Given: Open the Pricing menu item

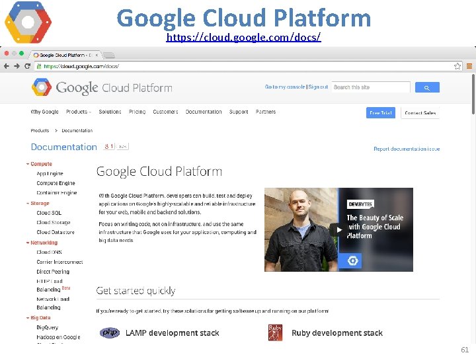Looking at the screenshot, I should pos(137,112).
